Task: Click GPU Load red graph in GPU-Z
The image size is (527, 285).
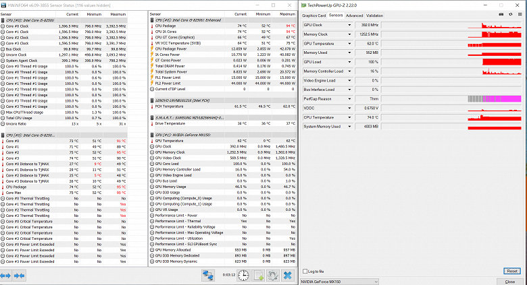Action: tap(502, 62)
